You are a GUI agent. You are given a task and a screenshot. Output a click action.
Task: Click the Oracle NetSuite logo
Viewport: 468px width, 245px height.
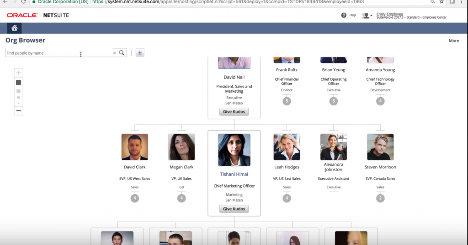(38, 15)
